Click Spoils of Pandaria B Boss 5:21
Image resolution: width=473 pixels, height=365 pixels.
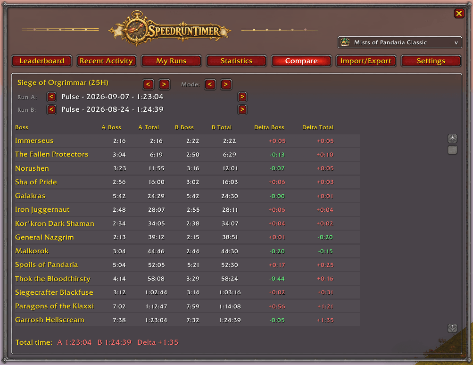coord(193,265)
